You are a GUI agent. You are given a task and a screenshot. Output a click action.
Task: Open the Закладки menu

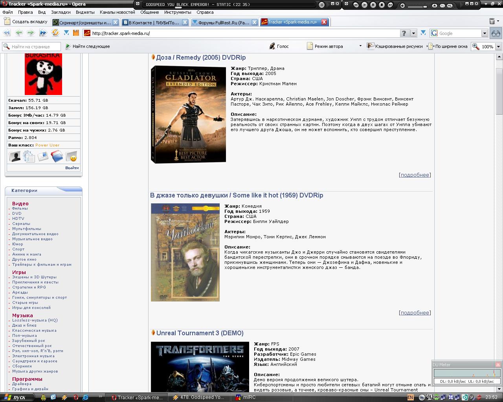tap(61, 12)
